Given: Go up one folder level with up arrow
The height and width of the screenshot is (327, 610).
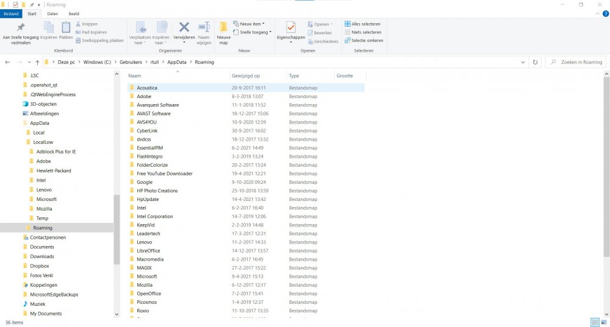Looking at the screenshot, I should click(x=38, y=62).
